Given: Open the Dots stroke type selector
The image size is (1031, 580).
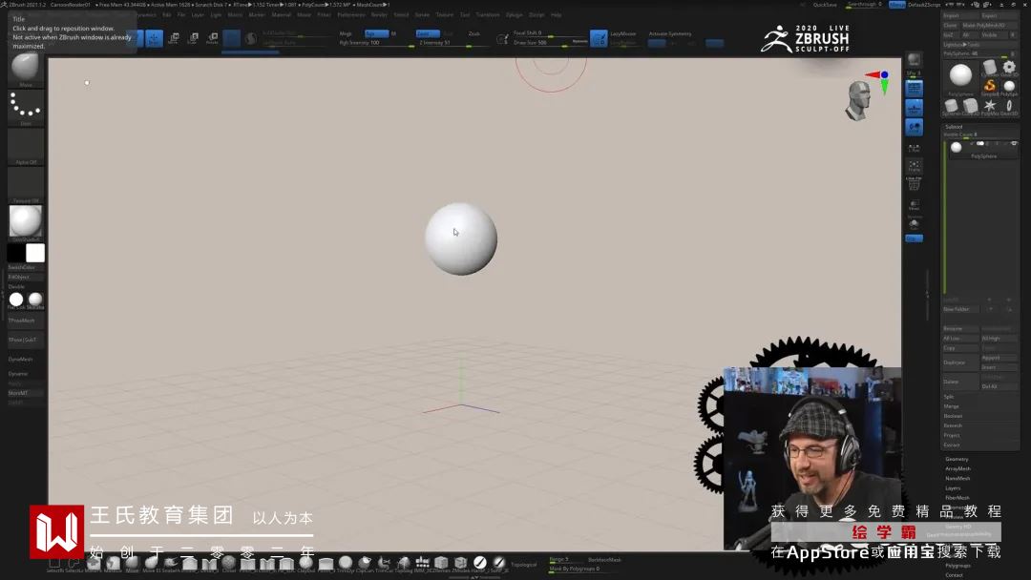Looking at the screenshot, I should pyautogui.click(x=26, y=109).
